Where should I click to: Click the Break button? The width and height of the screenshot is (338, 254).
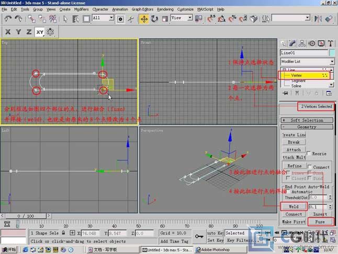[x=294, y=142]
